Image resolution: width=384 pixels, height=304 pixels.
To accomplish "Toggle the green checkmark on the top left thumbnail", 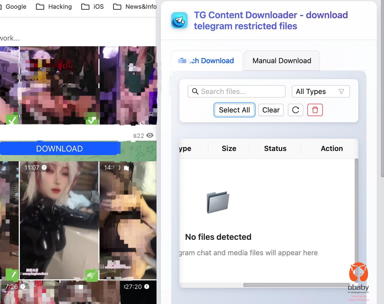I will click(12, 120).
